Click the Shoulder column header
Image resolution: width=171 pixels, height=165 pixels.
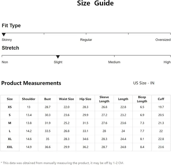coord(29,99)
